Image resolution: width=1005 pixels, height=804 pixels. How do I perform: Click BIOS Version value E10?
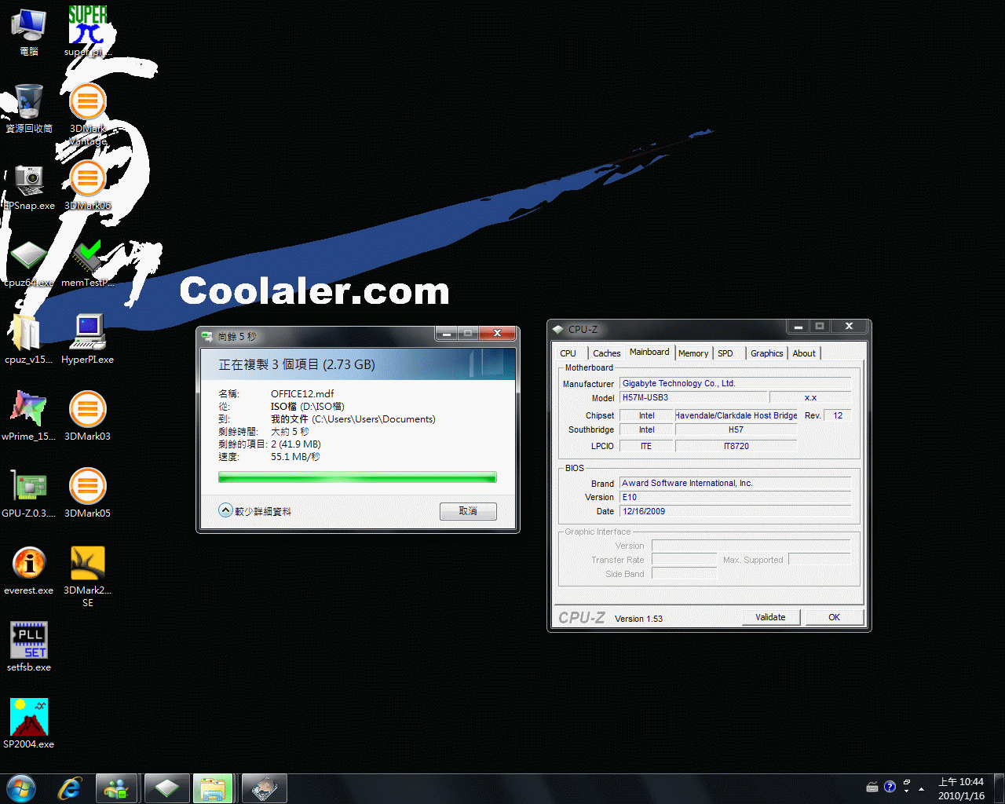(x=735, y=497)
